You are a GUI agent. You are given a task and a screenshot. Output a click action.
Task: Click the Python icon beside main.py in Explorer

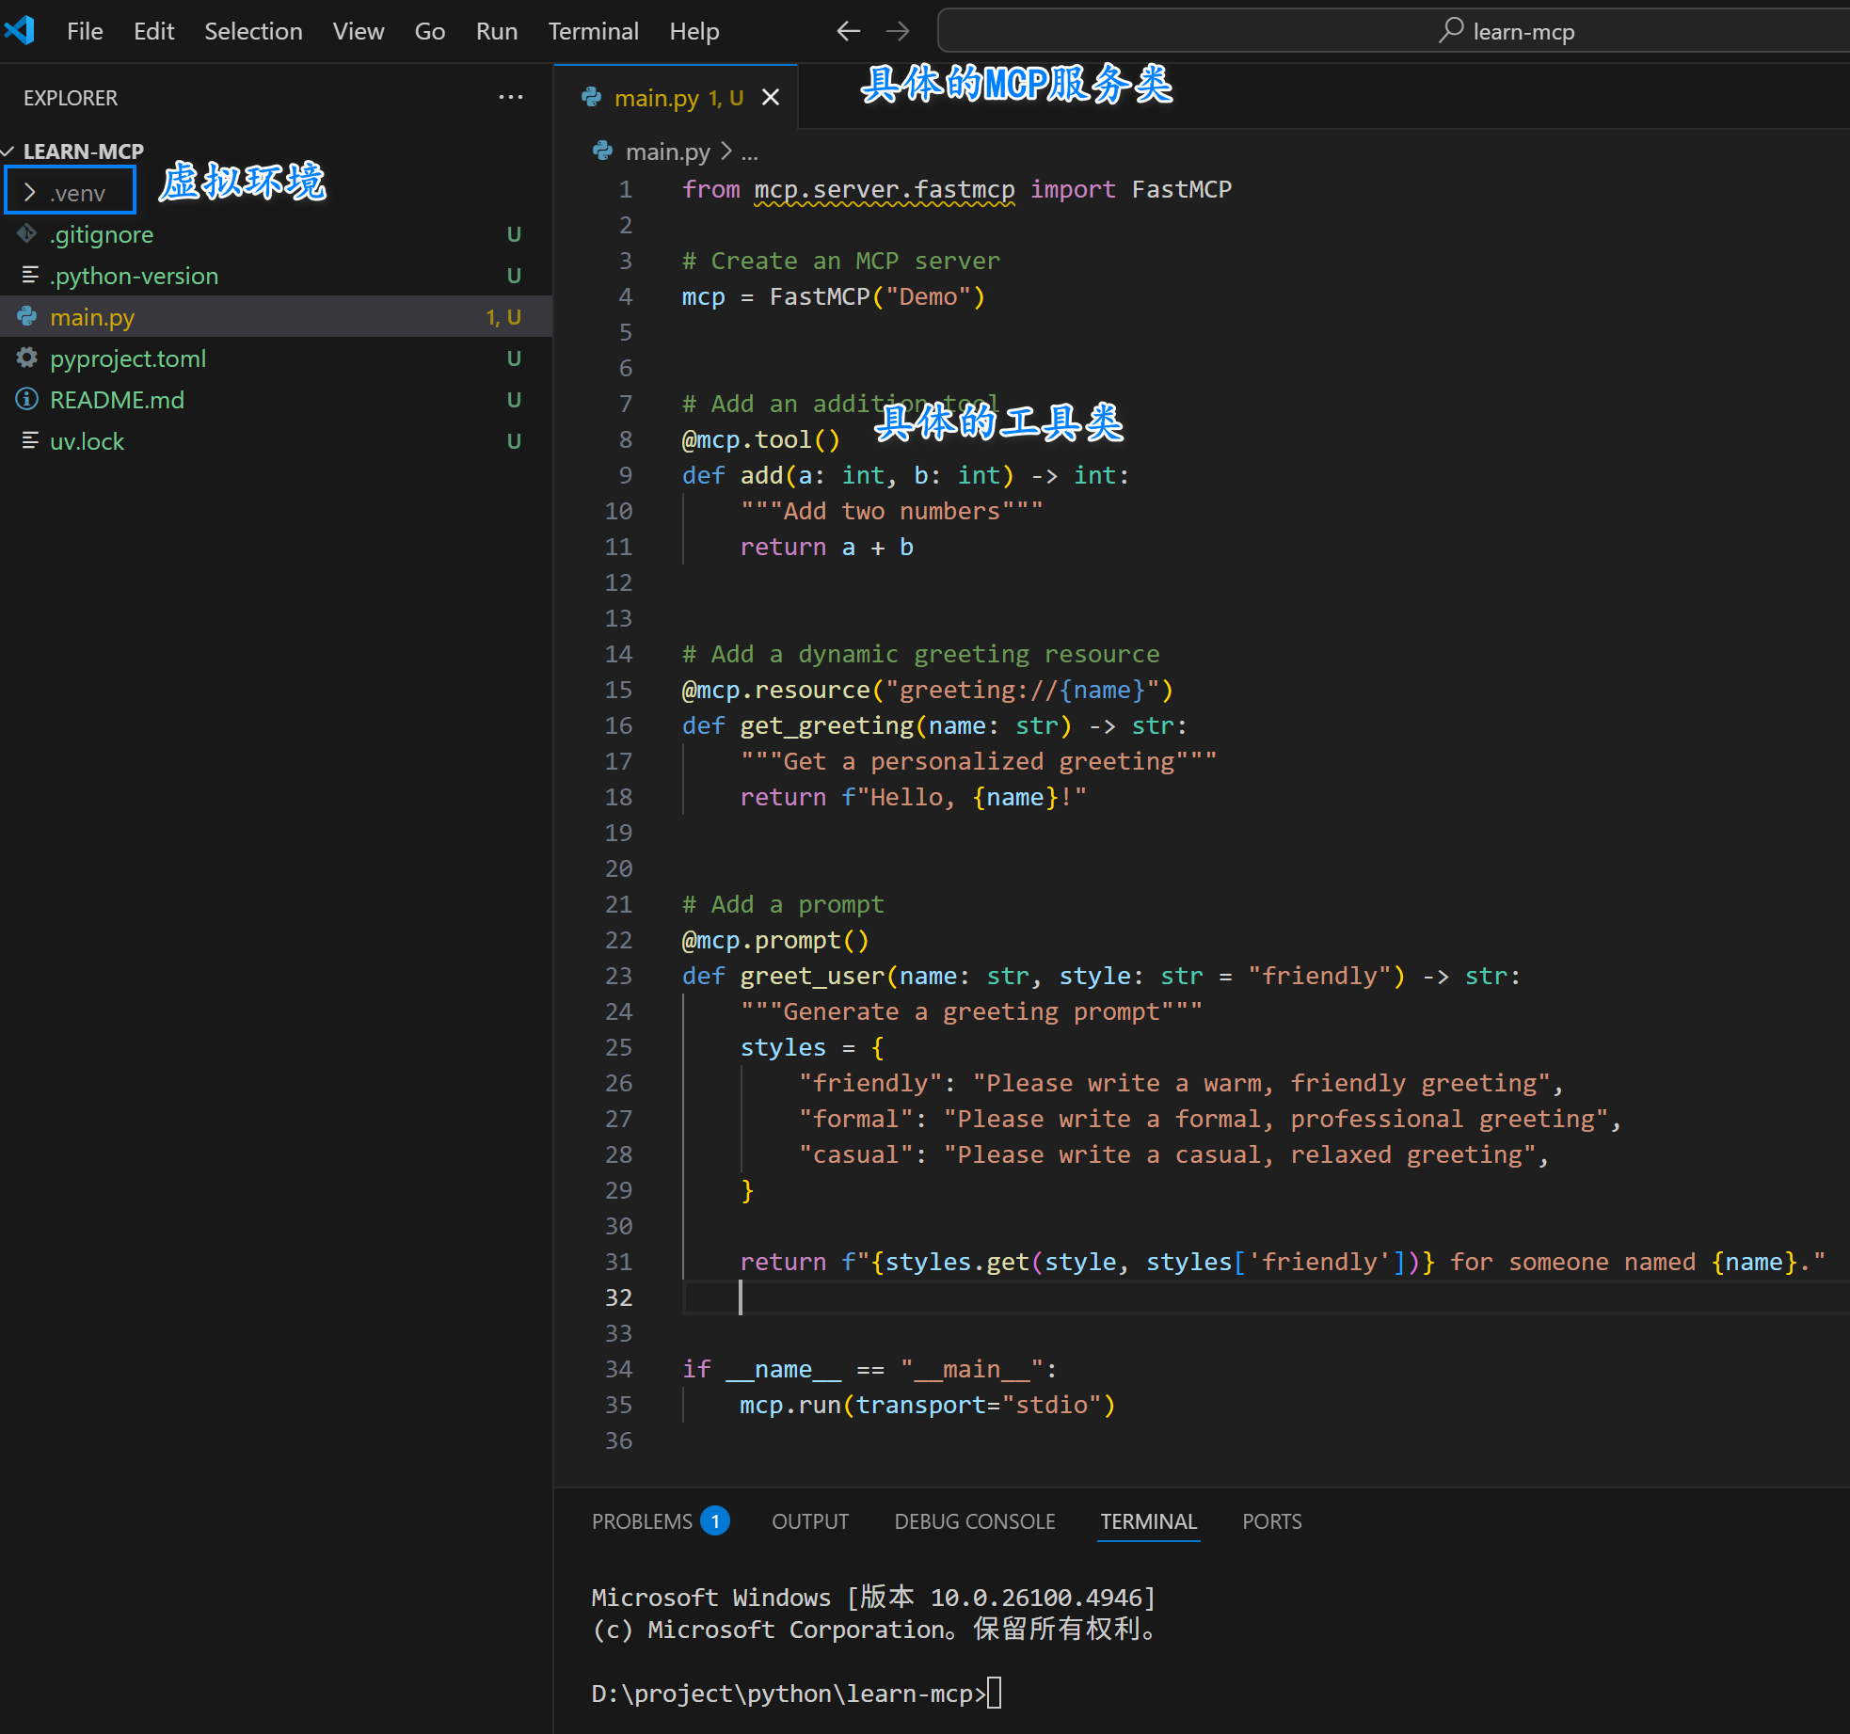click(x=27, y=316)
